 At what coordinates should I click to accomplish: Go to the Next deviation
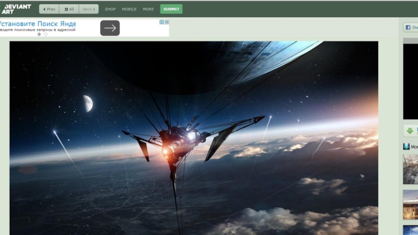88,9
